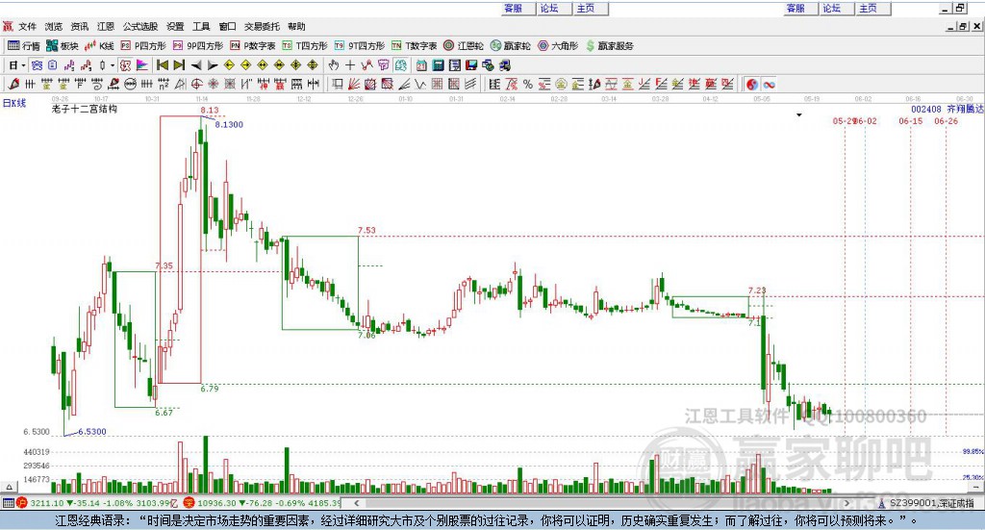Viewport: 985px width, 530px height.
Task: Click the 板块 toolbar button
Action: tap(63, 46)
